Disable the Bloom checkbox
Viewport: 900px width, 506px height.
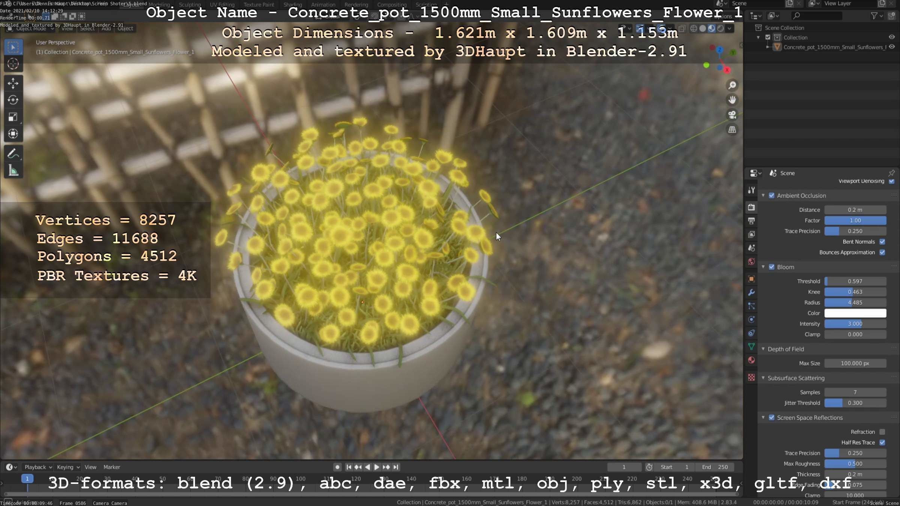(771, 267)
